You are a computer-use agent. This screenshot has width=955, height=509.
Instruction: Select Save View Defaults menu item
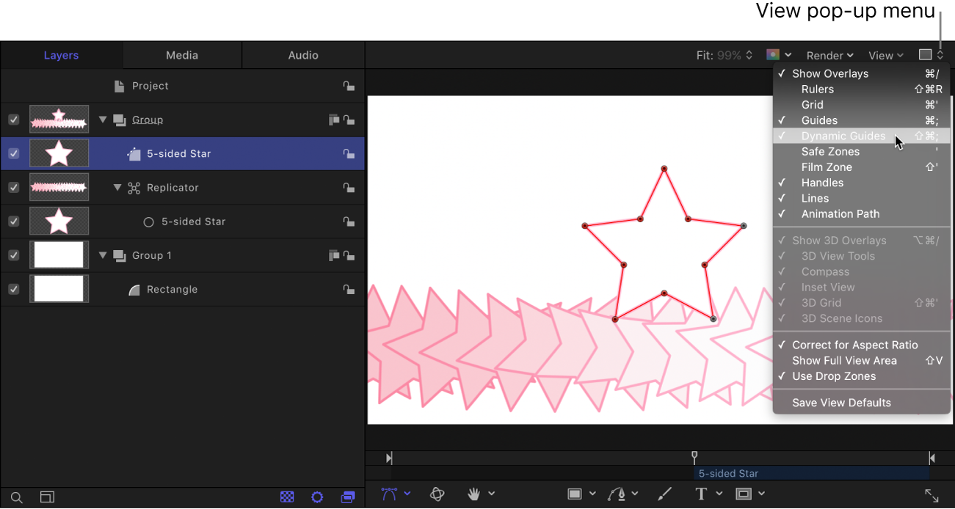tap(841, 403)
